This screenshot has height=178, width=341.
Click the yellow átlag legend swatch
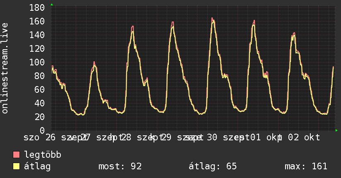click(x=16, y=166)
